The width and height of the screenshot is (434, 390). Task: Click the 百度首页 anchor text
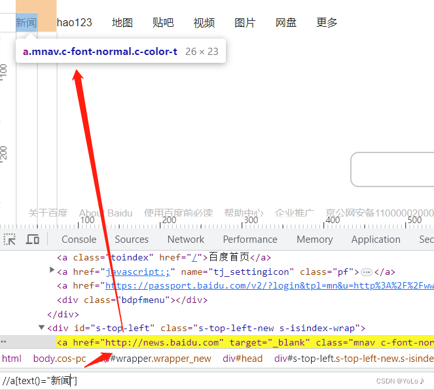229,257
